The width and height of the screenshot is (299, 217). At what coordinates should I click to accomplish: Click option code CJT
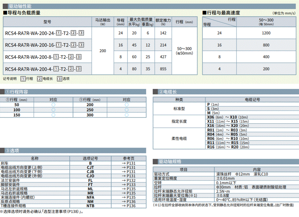[90, 168]
